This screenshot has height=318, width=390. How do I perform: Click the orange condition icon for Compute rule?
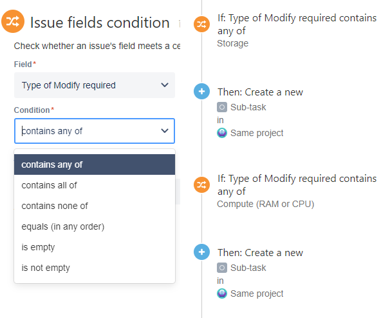(x=201, y=184)
